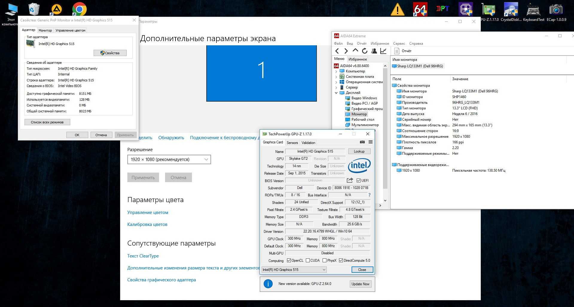The width and height of the screenshot is (574, 307).
Task: Open the yellow warning triangle desktop icon
Action: click(397, 10)
